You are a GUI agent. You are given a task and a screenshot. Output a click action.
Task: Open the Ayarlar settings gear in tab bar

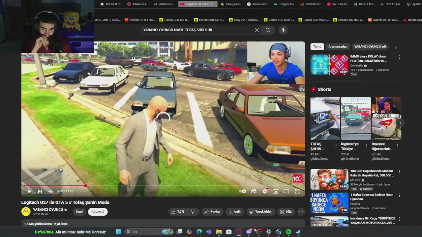414,4
